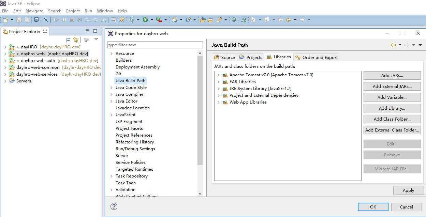
Task: Click the Apply button
Action: click(408, 190)
